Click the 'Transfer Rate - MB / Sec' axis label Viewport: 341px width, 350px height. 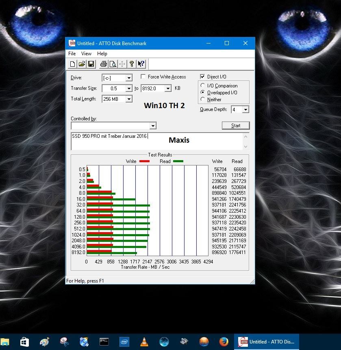point(145,267)
